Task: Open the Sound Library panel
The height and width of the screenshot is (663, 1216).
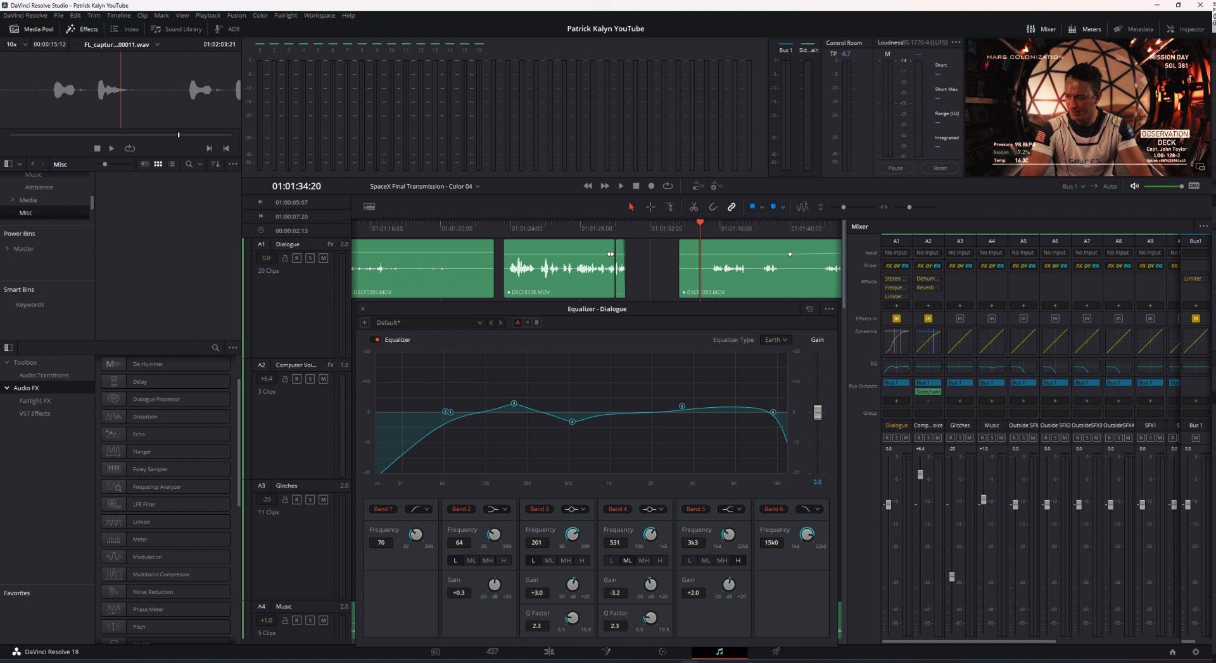Action: click(177, 29)
